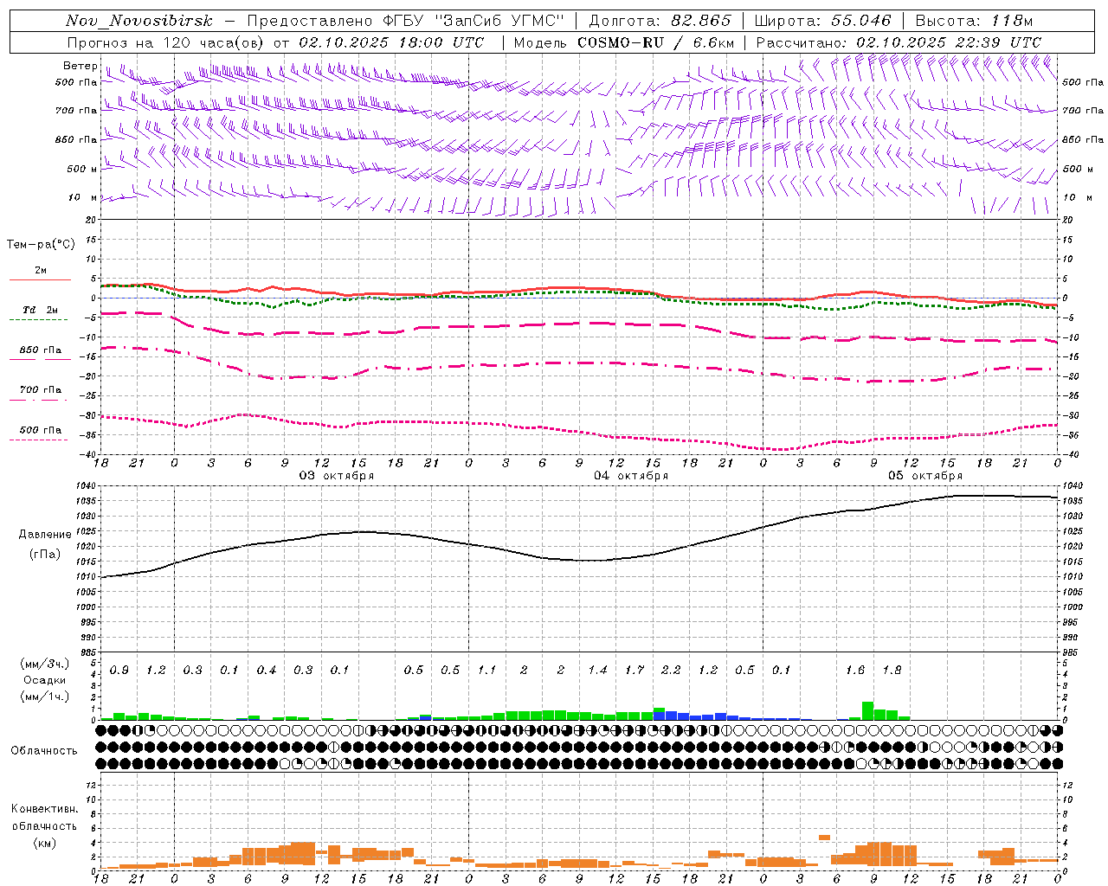The height and width of the screenshot is (886, 1108).
Task: Click the 'Высота: 118м' elevation text
Action: click(974, 21)
